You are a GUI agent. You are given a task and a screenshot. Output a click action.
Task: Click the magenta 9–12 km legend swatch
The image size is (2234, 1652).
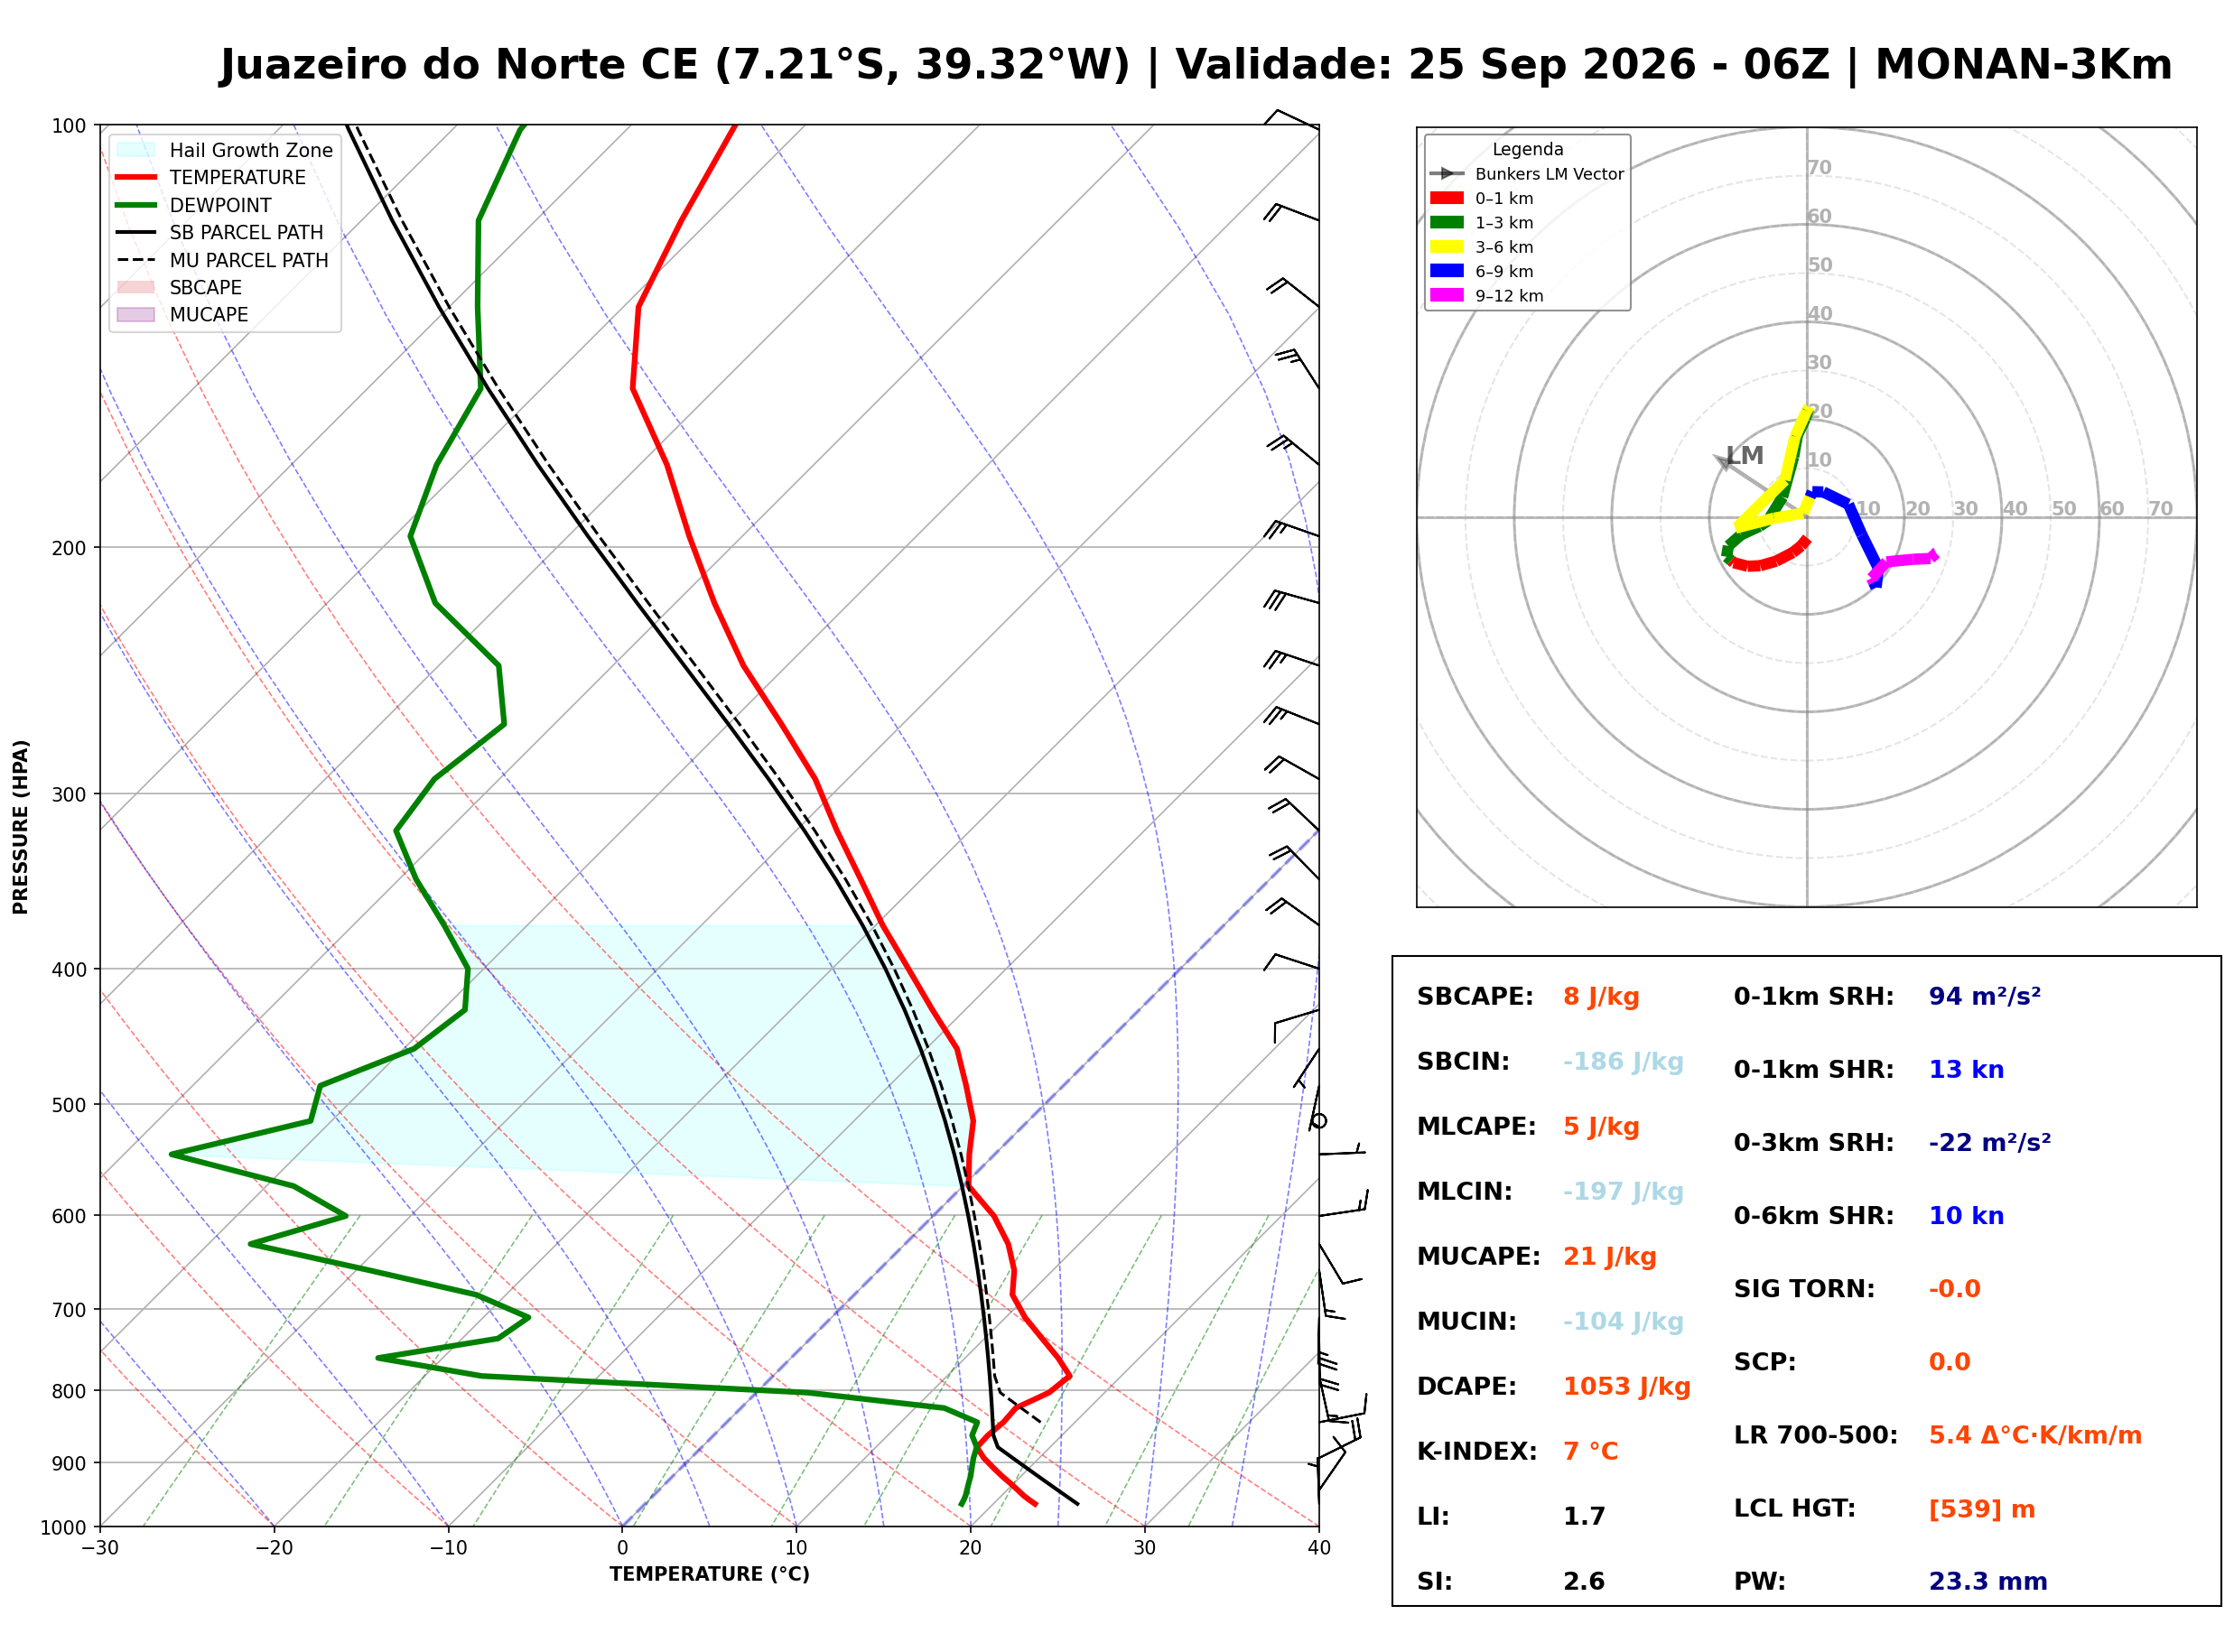click(1446, 295)
